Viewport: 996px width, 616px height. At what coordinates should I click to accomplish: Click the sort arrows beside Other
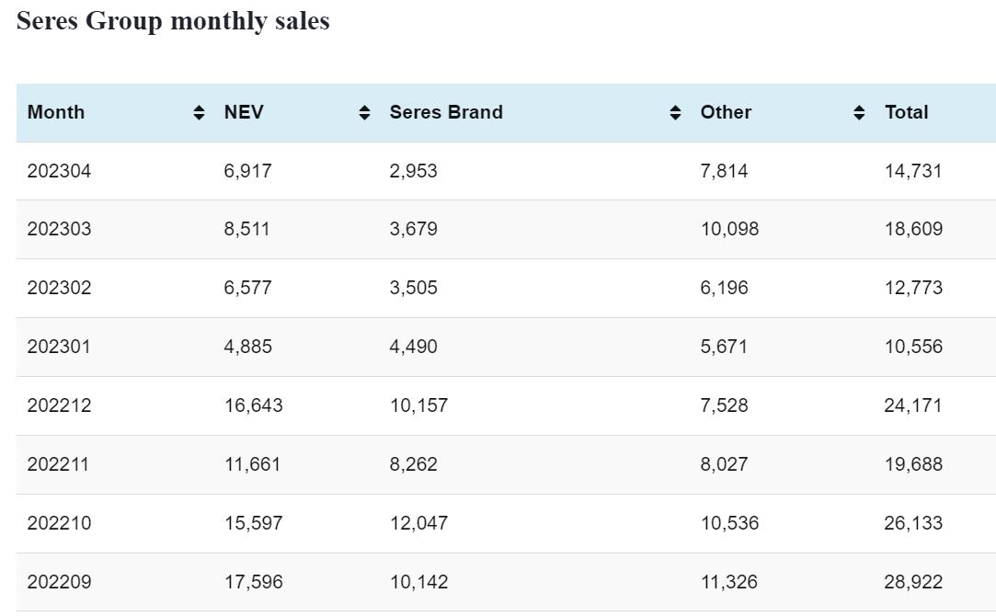[859, 112]
